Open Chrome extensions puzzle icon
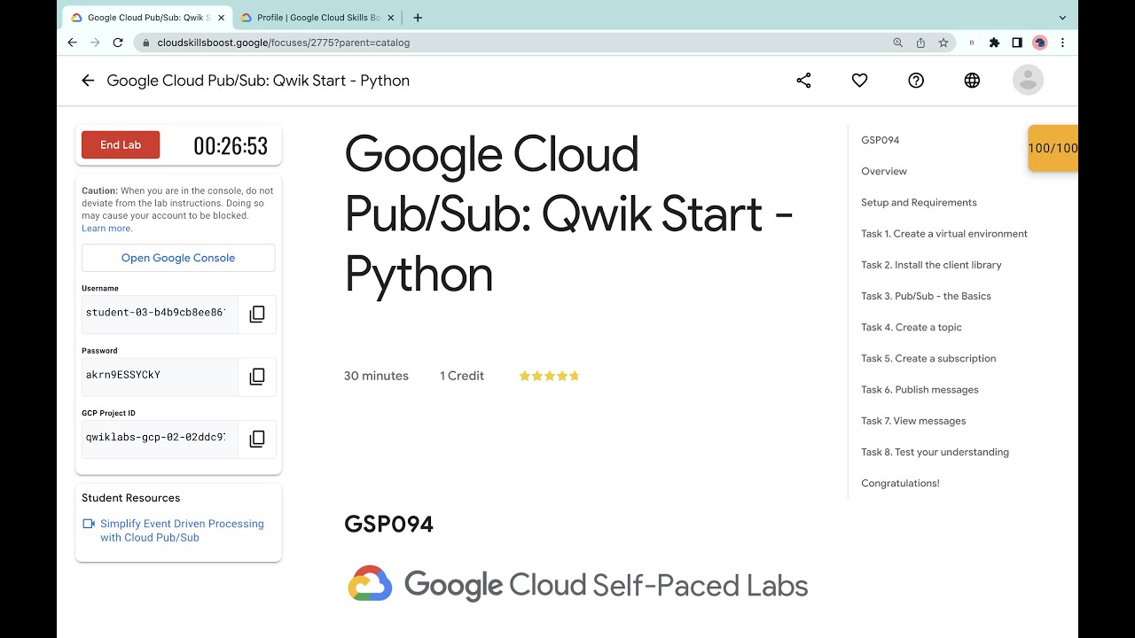The image size is (1135, 638). (994, 43)
